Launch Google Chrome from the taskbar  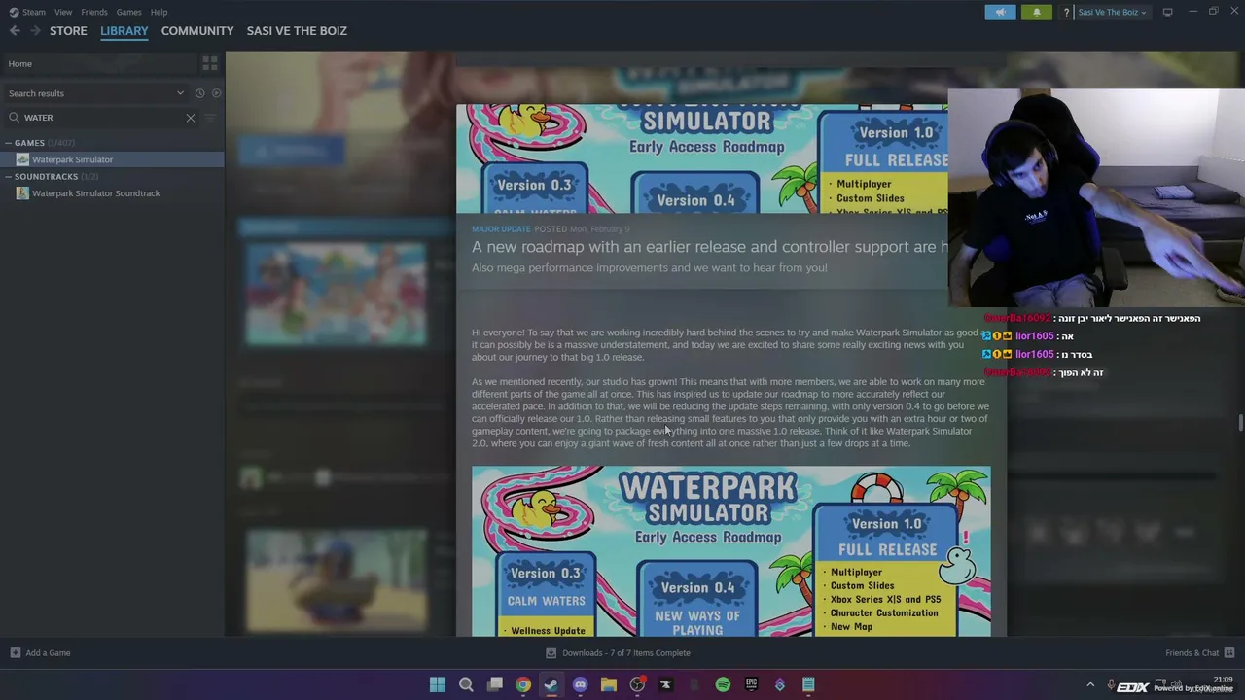pos(523,684)
